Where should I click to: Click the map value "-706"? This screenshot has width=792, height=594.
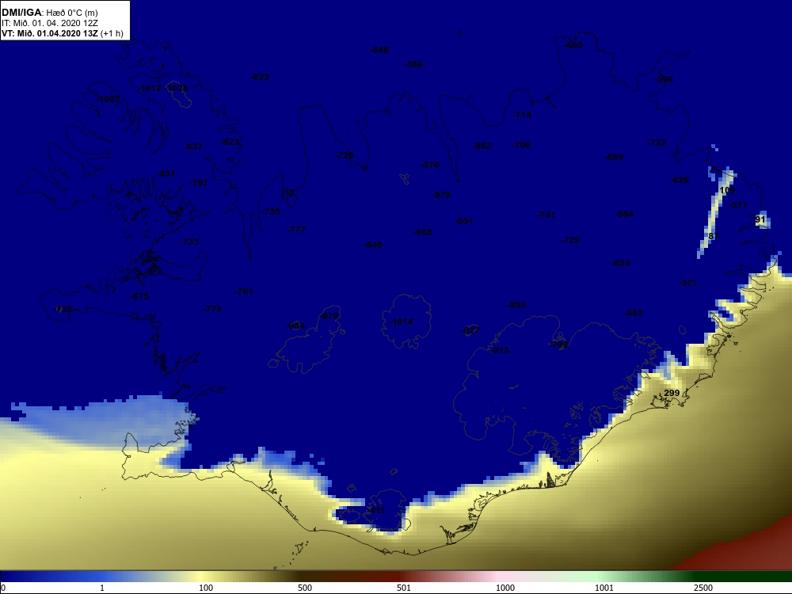click(521, 145)
